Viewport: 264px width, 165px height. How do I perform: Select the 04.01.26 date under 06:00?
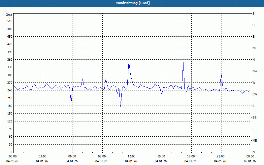[72, 161]
